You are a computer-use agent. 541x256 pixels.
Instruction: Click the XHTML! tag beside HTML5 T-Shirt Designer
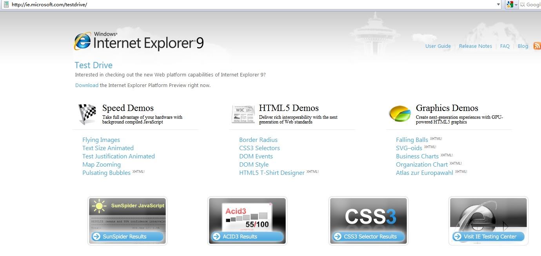coord(312,172)
